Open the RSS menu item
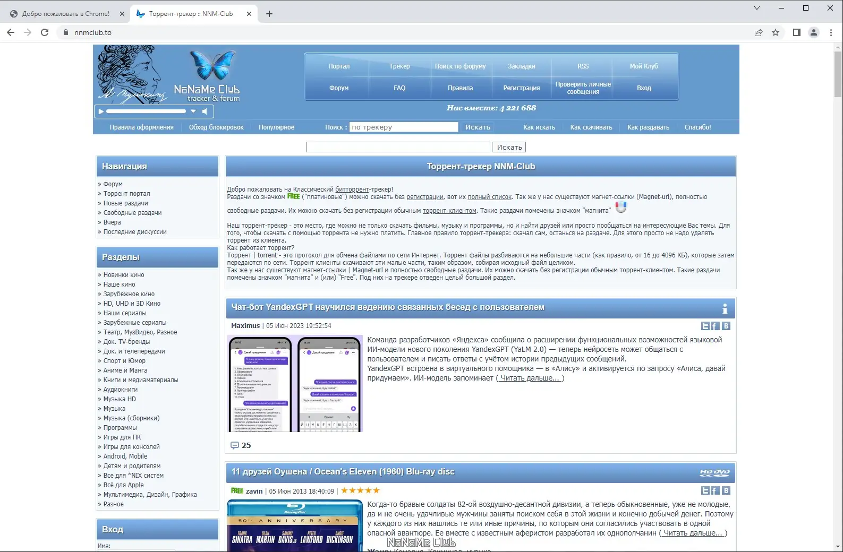Screen dimensions: 843x552 click(x=583, y=66)
